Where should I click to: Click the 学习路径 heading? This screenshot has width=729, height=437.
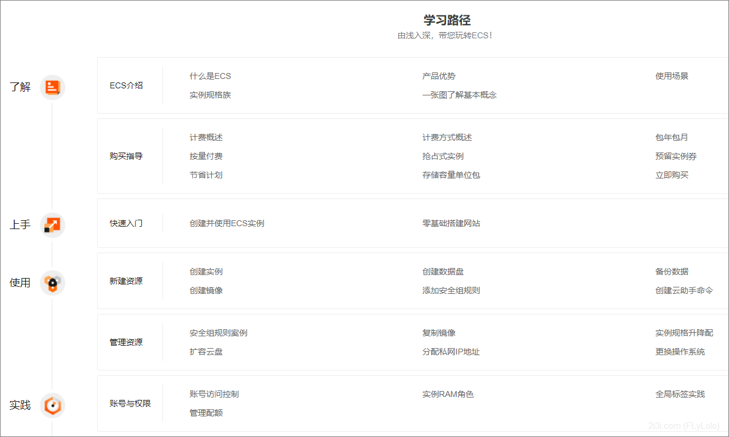coord(447,20)
